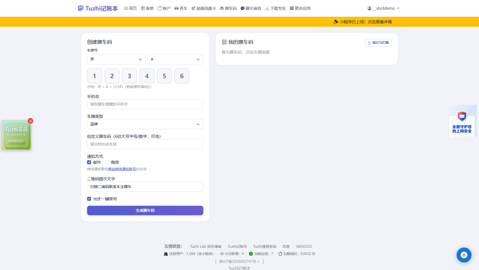The width and height of the screenshot is (479, 270).
Task: Open the 百度 footer link
Action: tap(286, 246)
